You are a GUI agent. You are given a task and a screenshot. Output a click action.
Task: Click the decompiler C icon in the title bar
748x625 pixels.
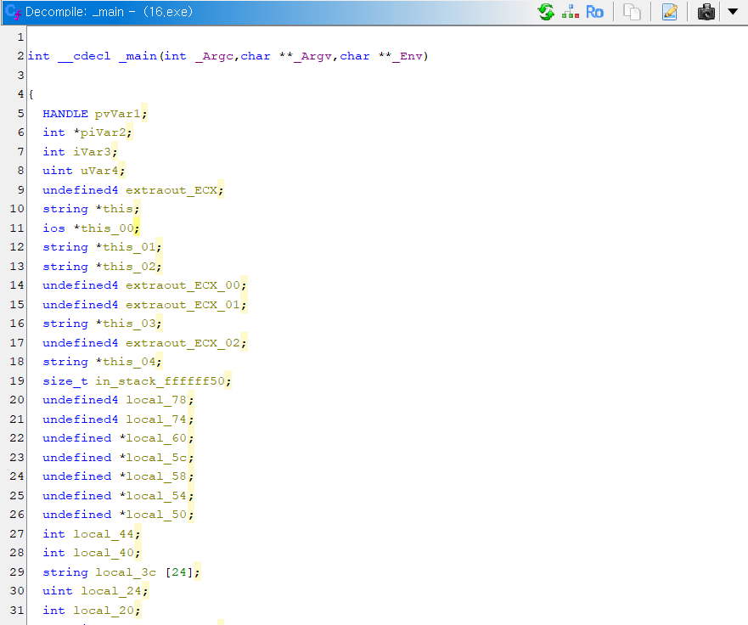point(13,12)
